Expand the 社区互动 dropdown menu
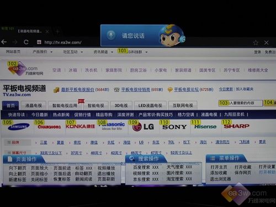This screenshot has height=207, width=276. [73, 52]
